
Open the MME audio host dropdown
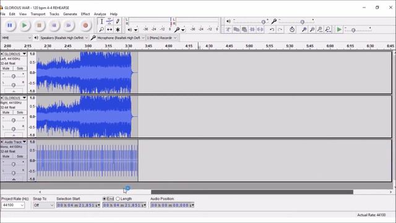click(x=17, y=38)
